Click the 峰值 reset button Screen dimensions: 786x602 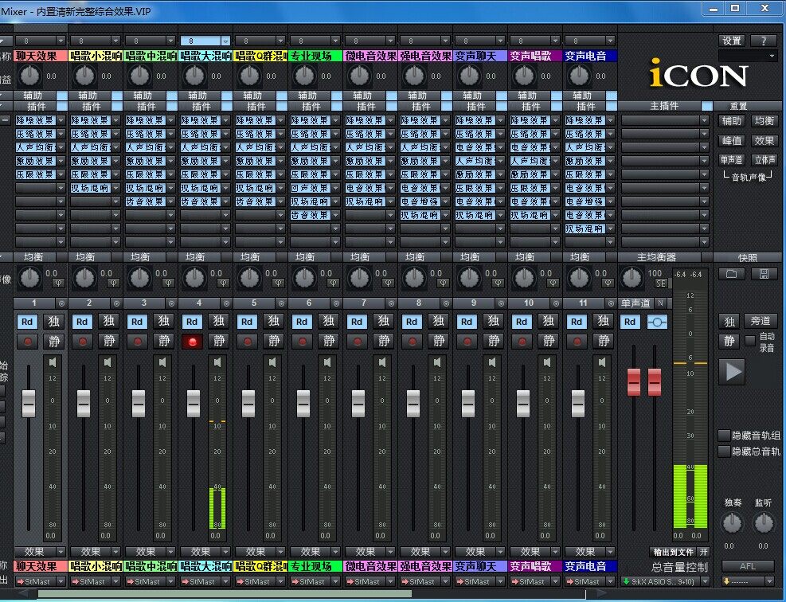point(732,141)
